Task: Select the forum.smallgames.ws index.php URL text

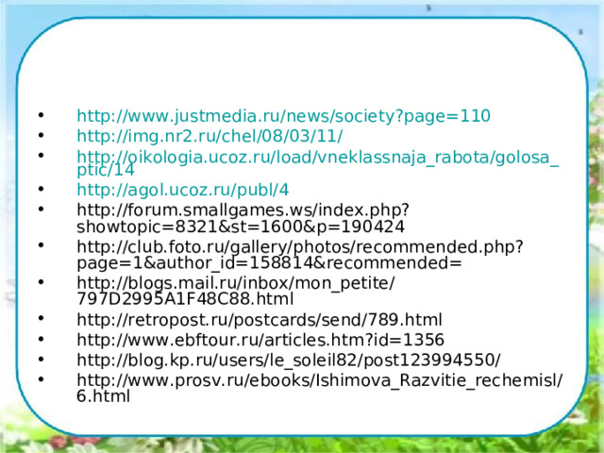Action: tap(243, 218)
